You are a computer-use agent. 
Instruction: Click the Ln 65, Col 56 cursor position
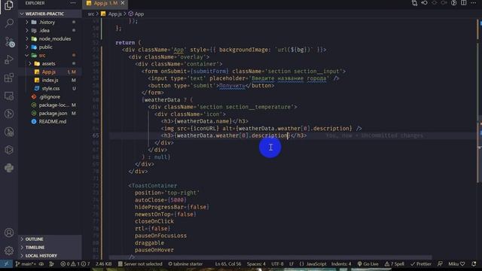tap(228, 264)
